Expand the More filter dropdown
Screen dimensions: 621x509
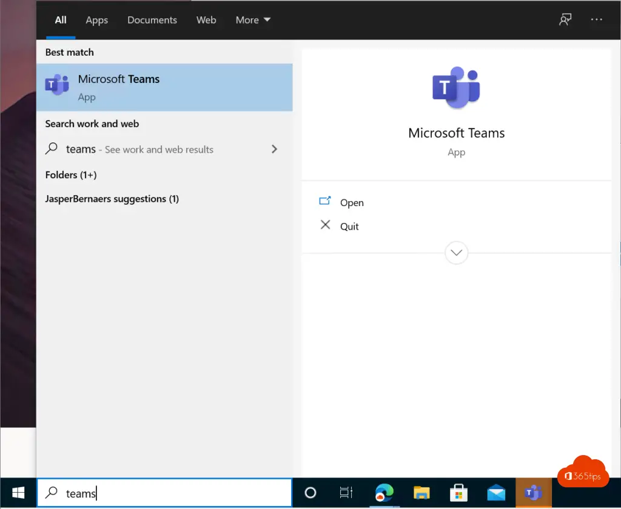253,20
